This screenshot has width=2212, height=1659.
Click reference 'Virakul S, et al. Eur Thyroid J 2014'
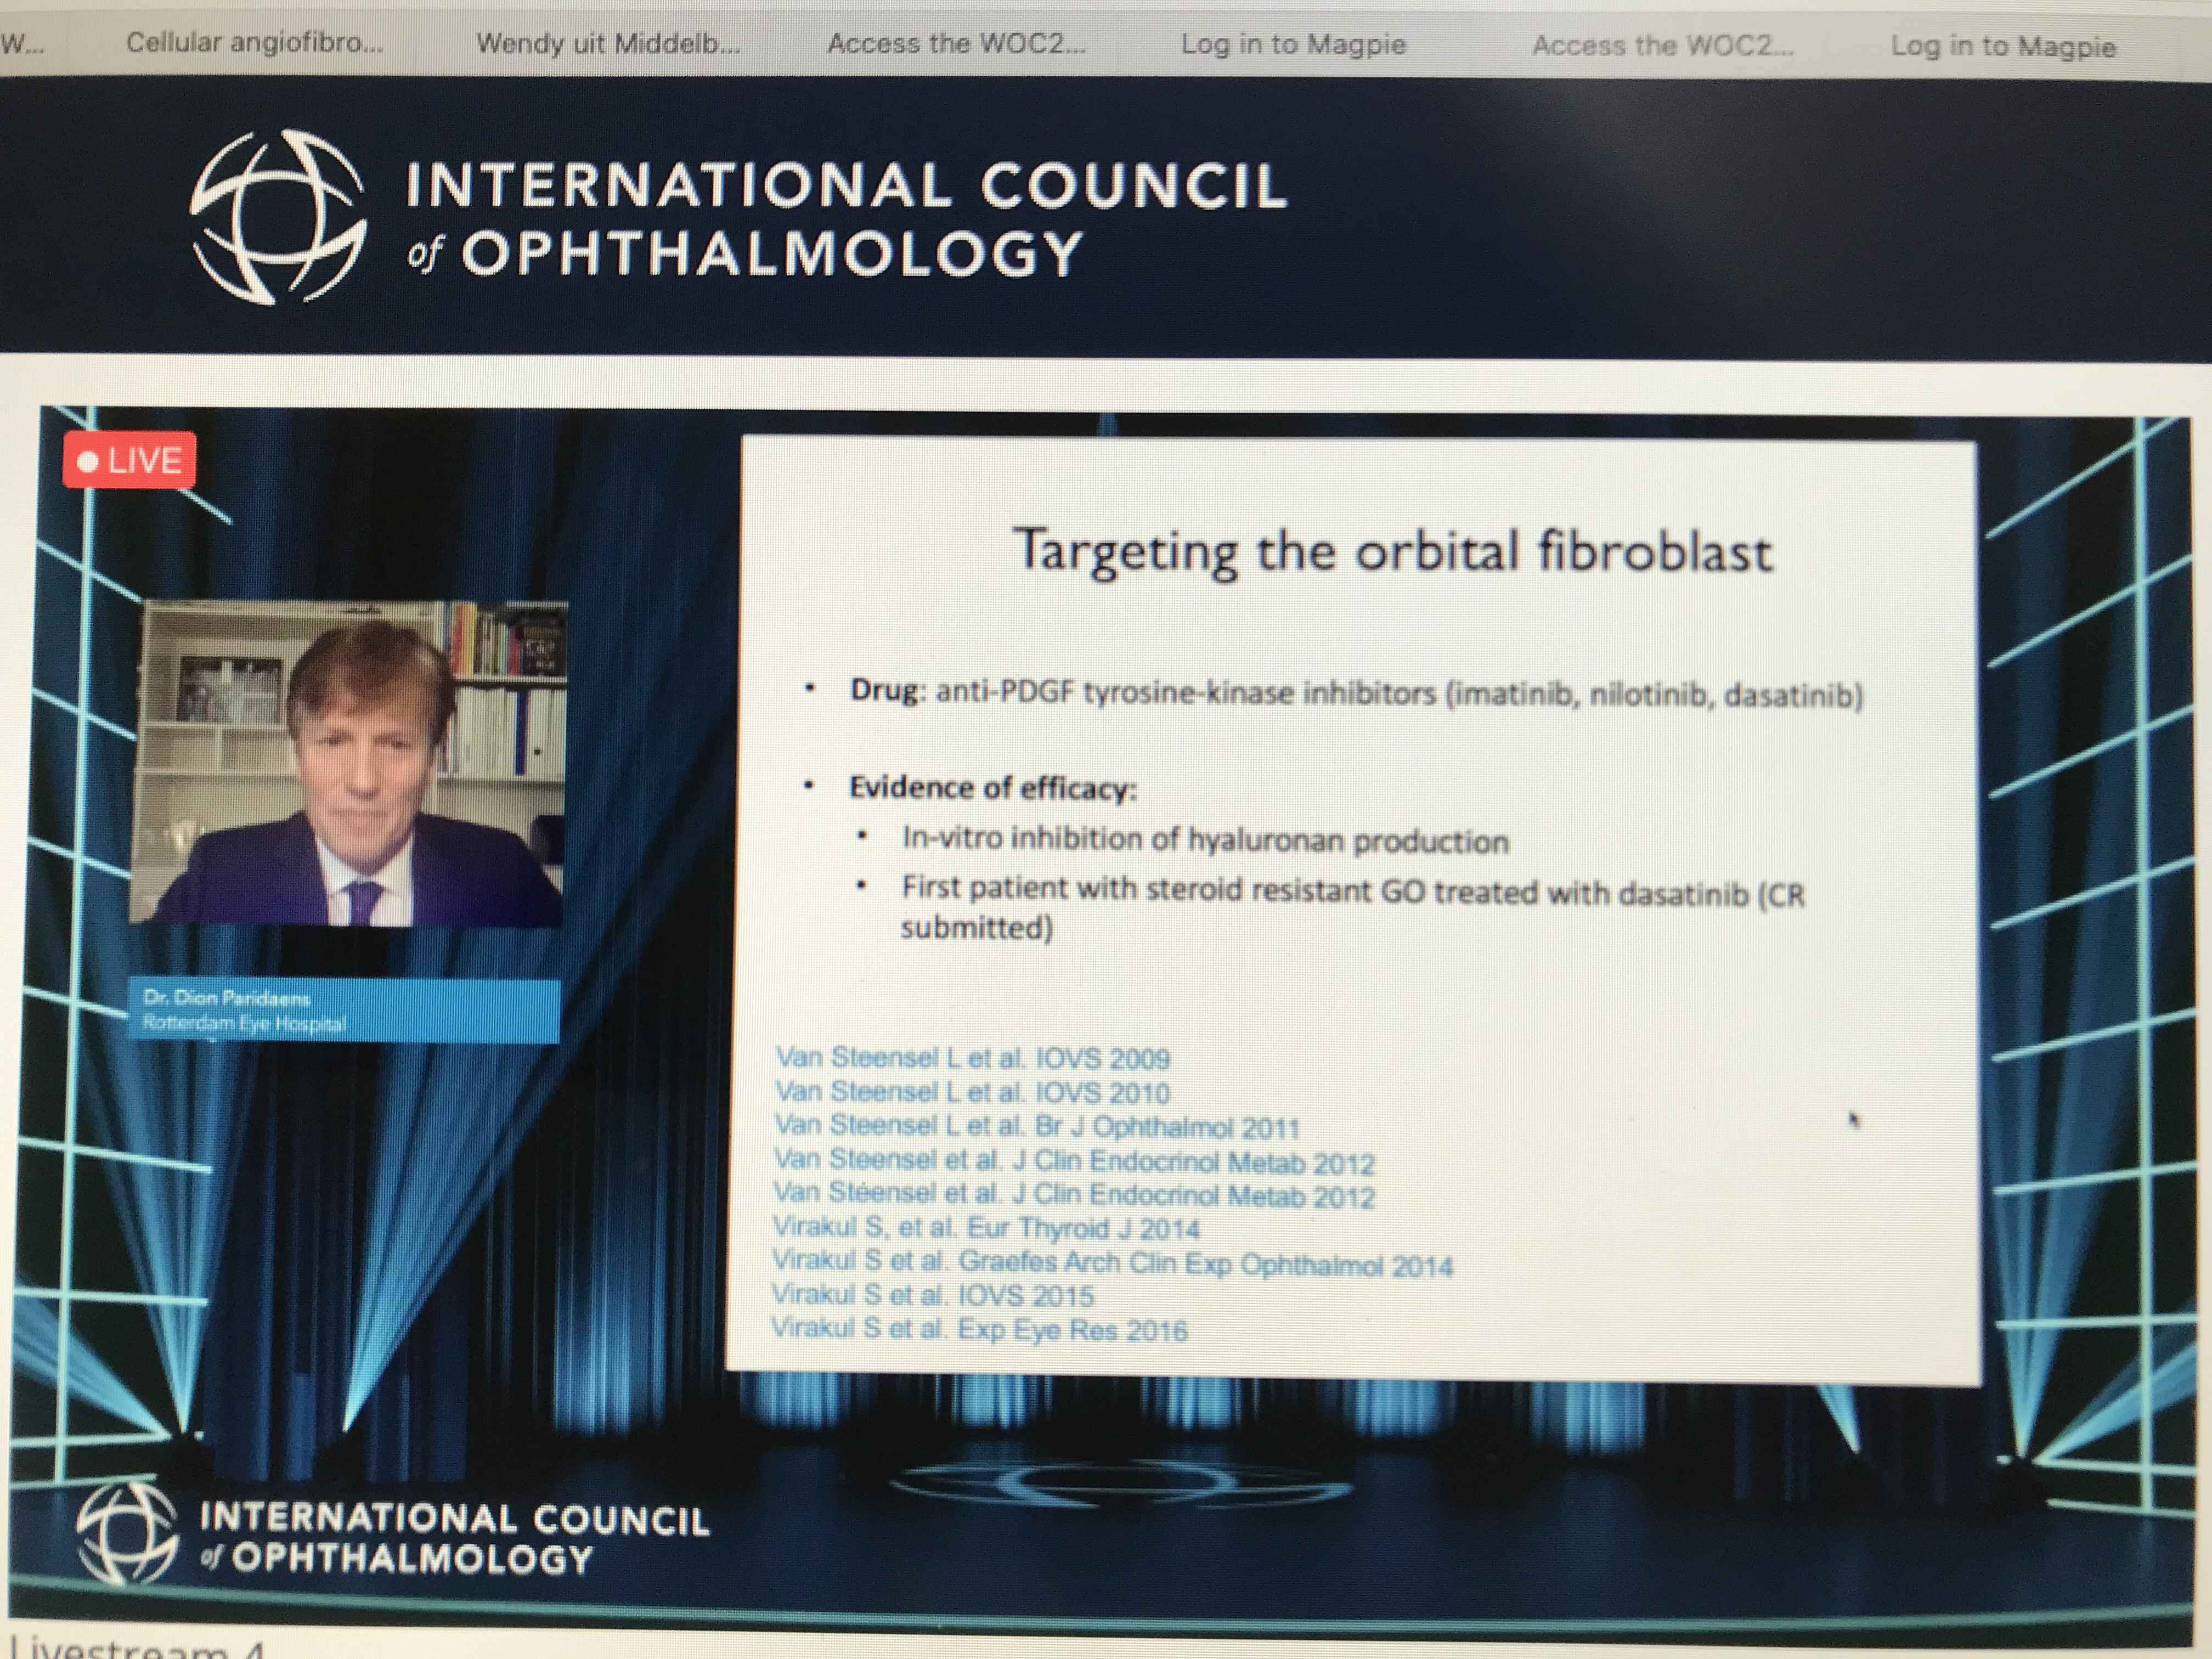click(986, 1228)
